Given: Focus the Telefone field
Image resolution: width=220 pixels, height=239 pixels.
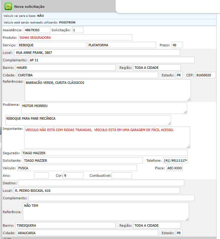Looking at the screenshot, I should [175, 161].
